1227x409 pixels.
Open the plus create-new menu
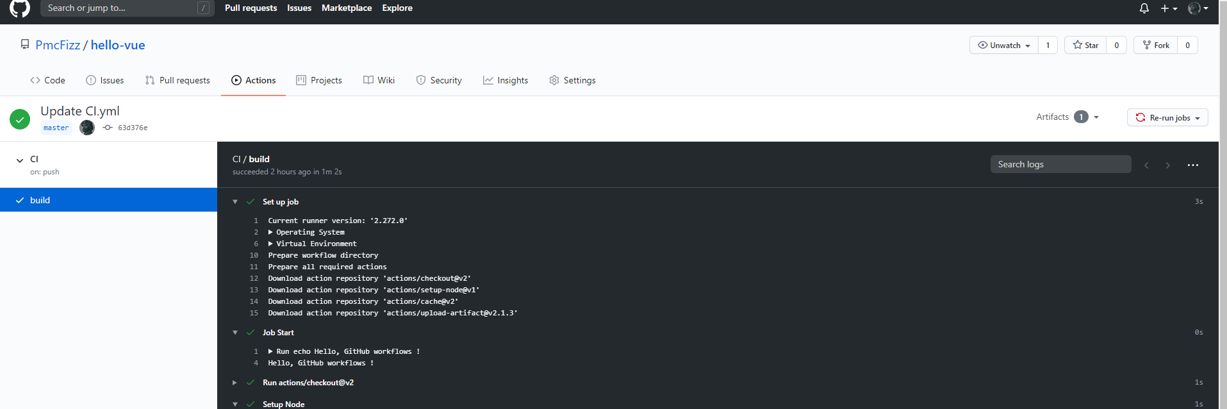1169,8
